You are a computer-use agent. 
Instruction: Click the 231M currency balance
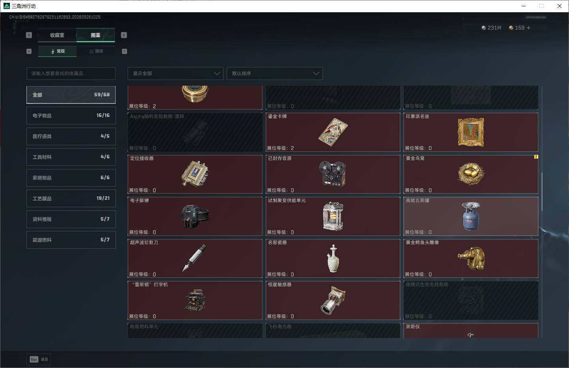point(491,28)
